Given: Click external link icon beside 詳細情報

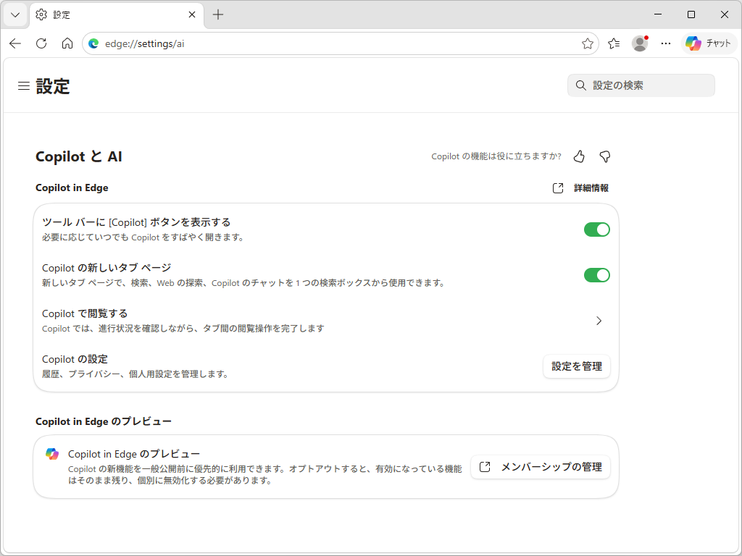Looking at the screenshot, I should pos(558,188).
